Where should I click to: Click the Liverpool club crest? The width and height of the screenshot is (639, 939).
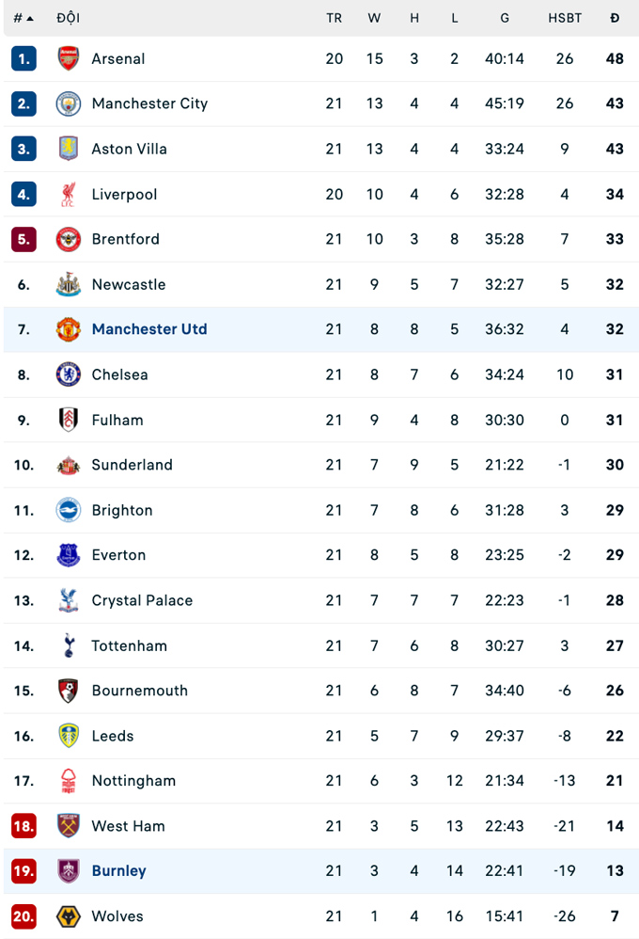click(69, 195)
